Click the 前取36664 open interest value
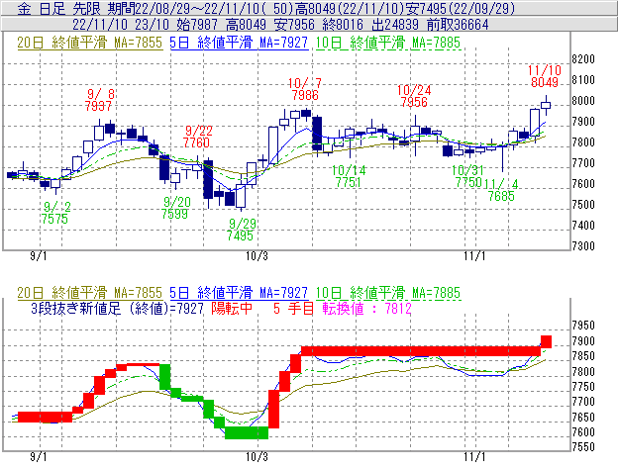Screen dimensions: 618x470 (x=458, y=25)
